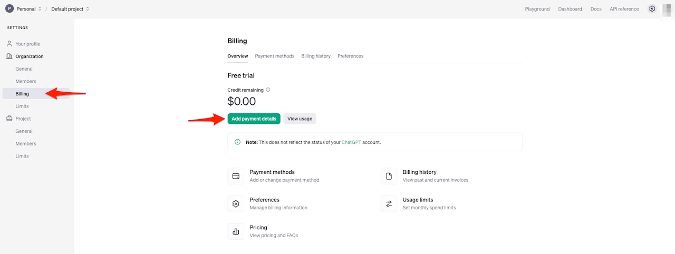Select Your profile in settings sidebar

pyautogui.click(x=28, y=44)
